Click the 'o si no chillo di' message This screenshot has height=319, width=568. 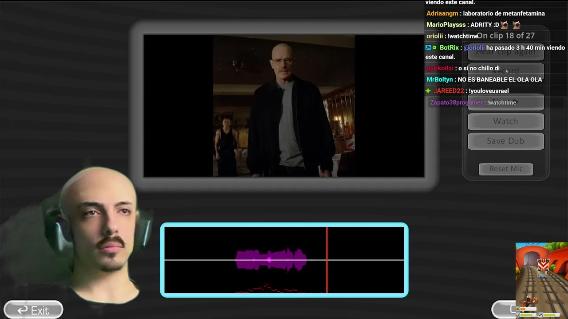478,68
